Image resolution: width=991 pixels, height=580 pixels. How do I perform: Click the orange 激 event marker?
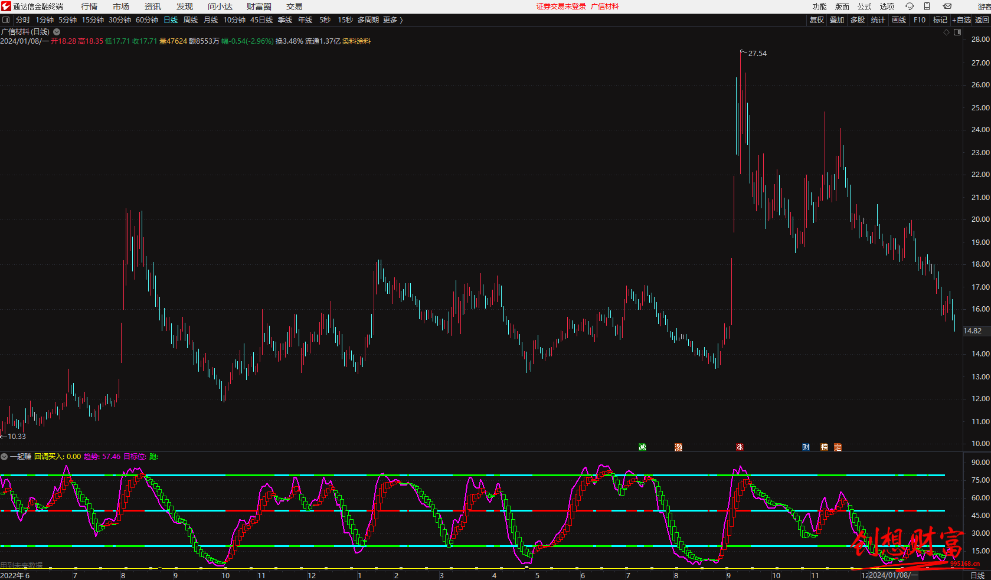(x=679, y=447)
